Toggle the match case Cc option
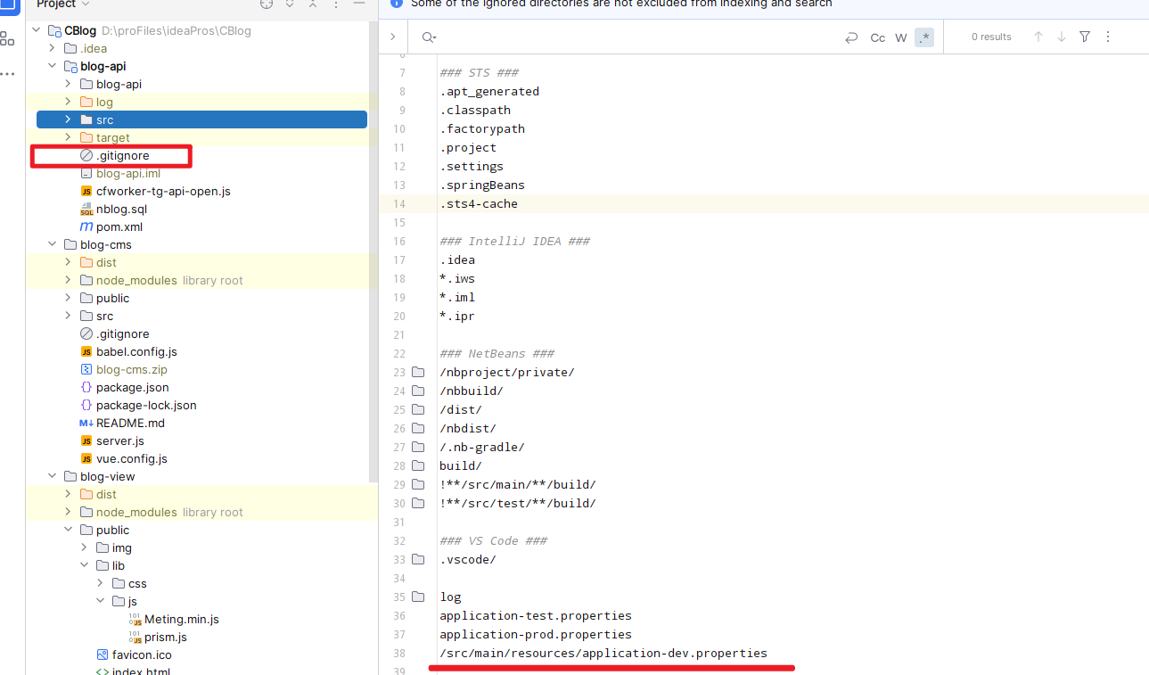Screen dimensions: 1149x675 click(x=878, y=37)
